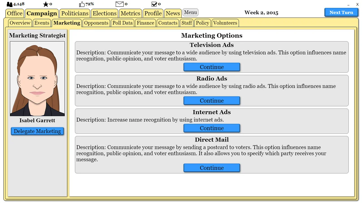The image size is (362, 203).
Task: Continue with Direct Mail
Action: pyautogui.click(x=212, y=168)
